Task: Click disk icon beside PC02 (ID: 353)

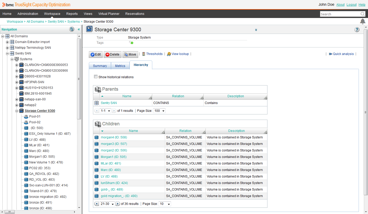Action: [26, 168]
